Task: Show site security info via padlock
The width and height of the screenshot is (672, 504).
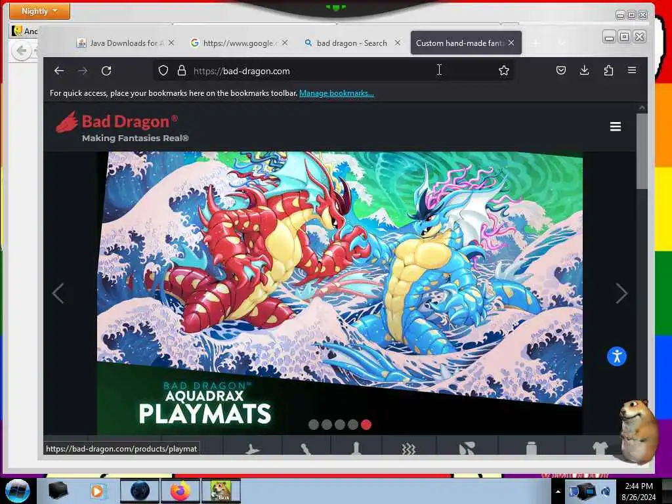Action: pos(182,71)
